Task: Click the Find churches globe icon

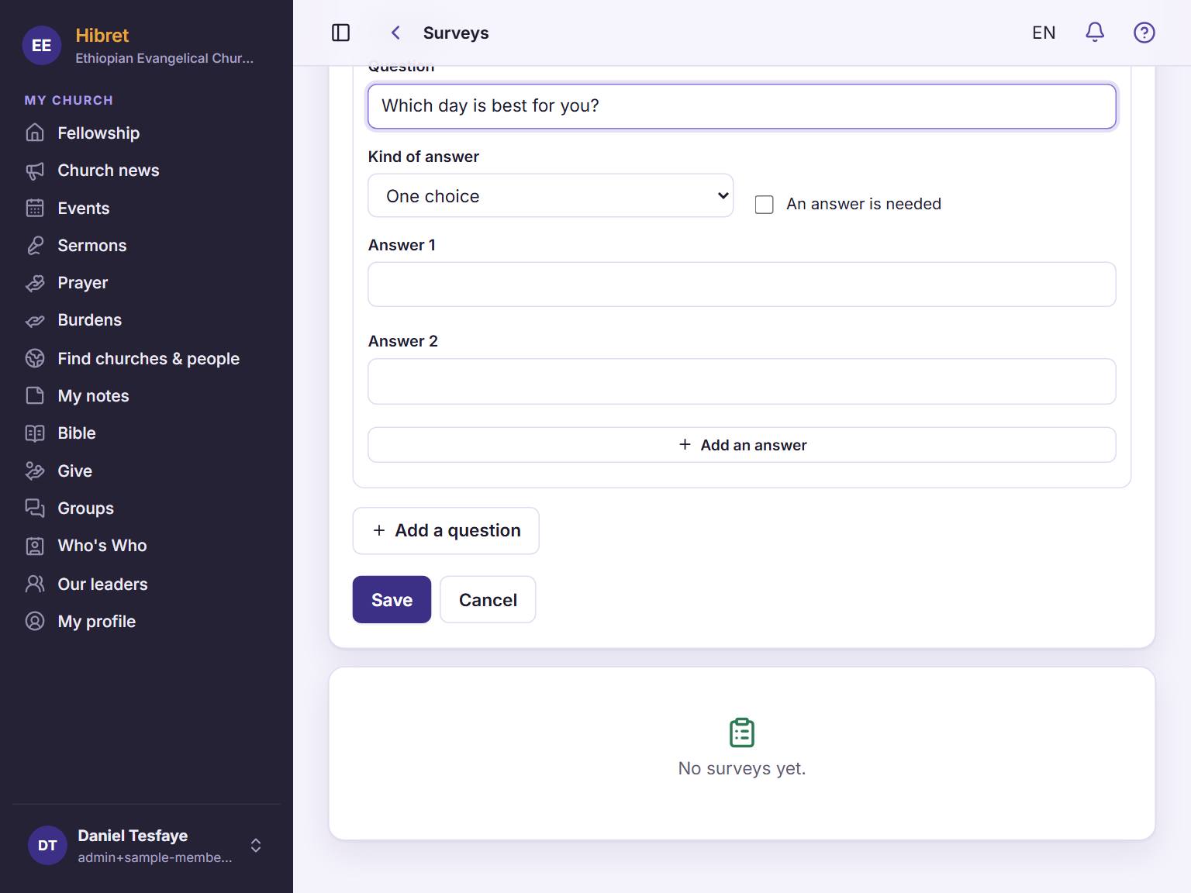Action: [x=35, y=358]
